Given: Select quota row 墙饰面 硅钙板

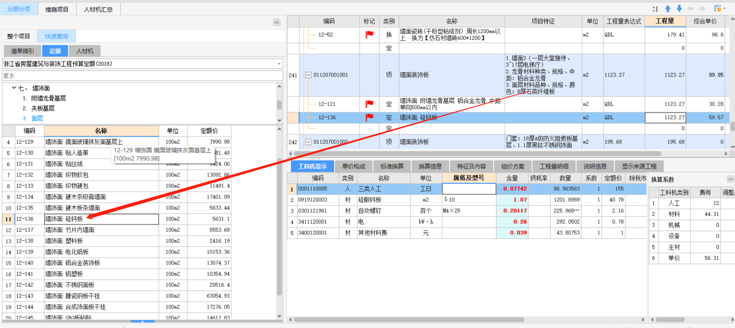Looking at the screenshot, I should [117, 219].
